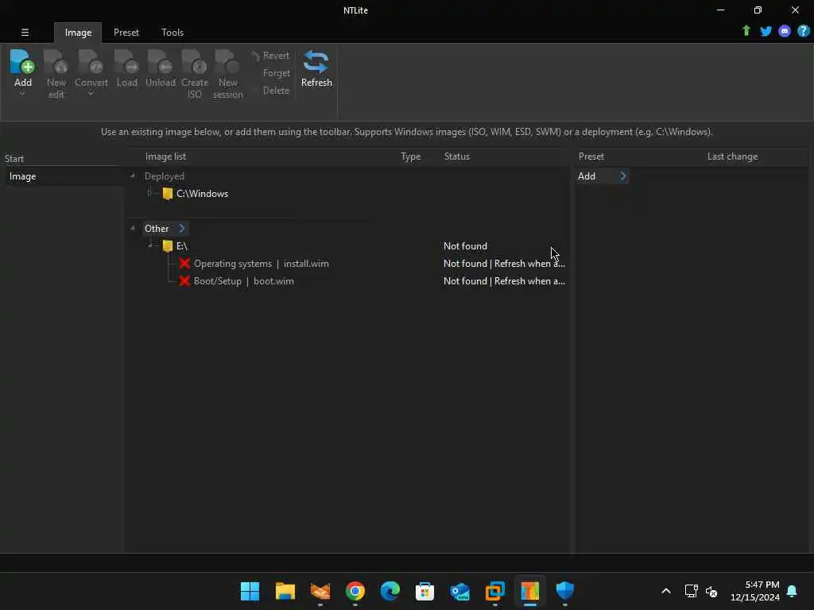Open the hamburger menu
Viewport: 814px width, 610px height.
25,32
